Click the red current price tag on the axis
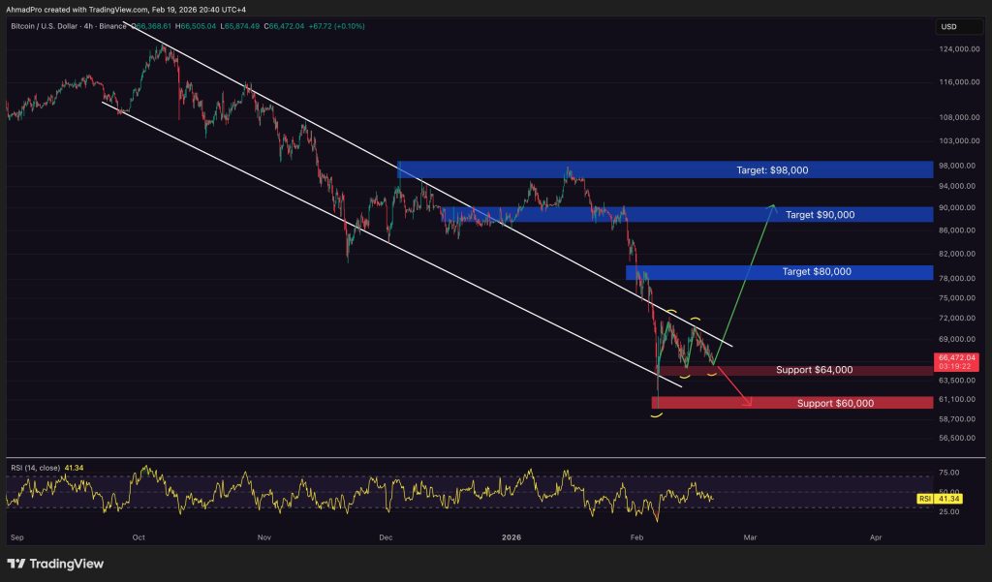Image resolution: width=992 pixels, height=582 pixels. 956,357
